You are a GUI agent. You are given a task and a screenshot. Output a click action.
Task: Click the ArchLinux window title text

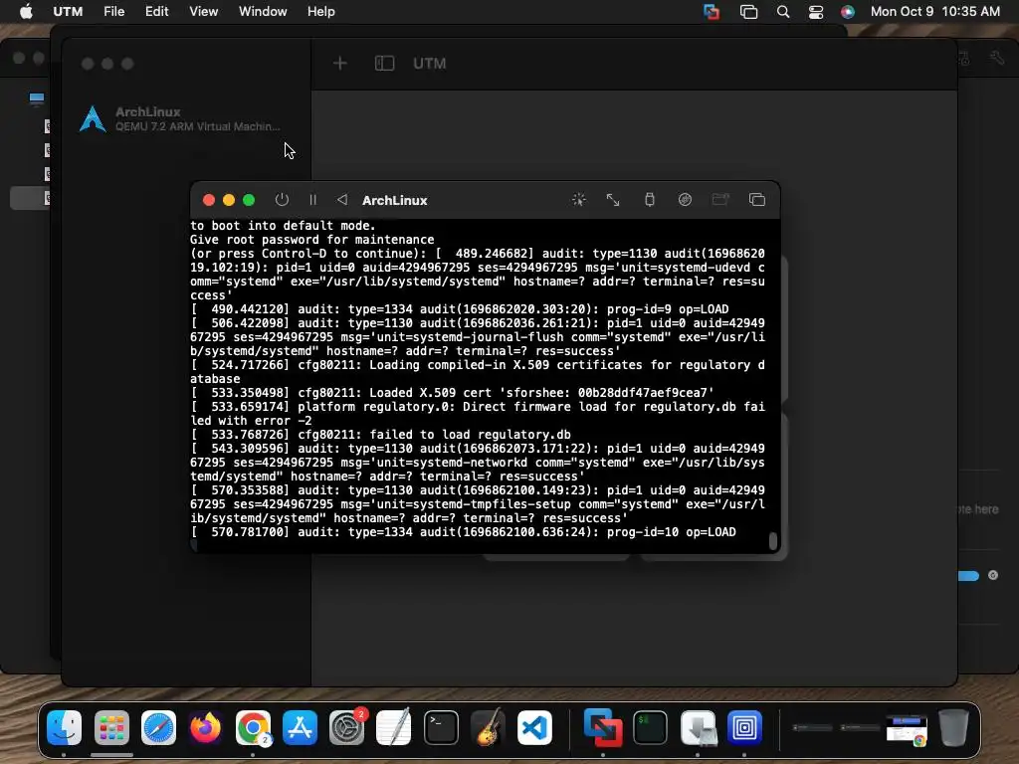(394, 200)
